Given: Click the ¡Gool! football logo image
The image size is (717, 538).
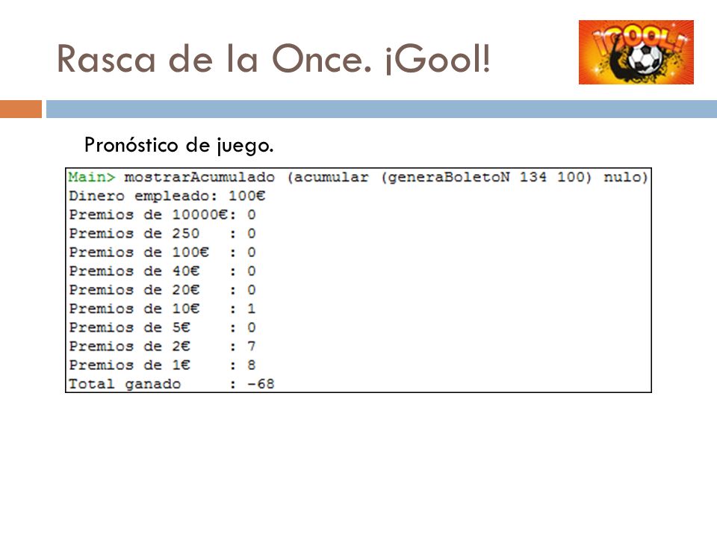Looking at the screenshot, I should click(x=636, y=52).
